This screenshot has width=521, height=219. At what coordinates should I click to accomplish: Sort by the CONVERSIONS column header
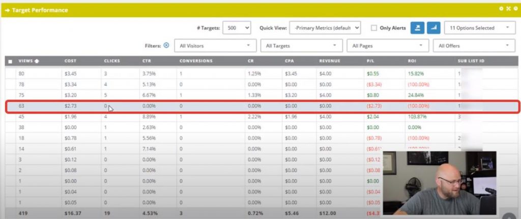[x=196, y=61]
